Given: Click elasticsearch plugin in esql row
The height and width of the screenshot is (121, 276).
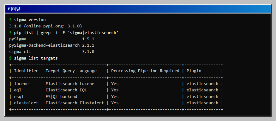Looking at the screenshot, I should (202, 97).
